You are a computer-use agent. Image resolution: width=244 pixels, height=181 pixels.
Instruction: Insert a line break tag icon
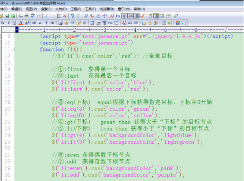click(41, 23)
